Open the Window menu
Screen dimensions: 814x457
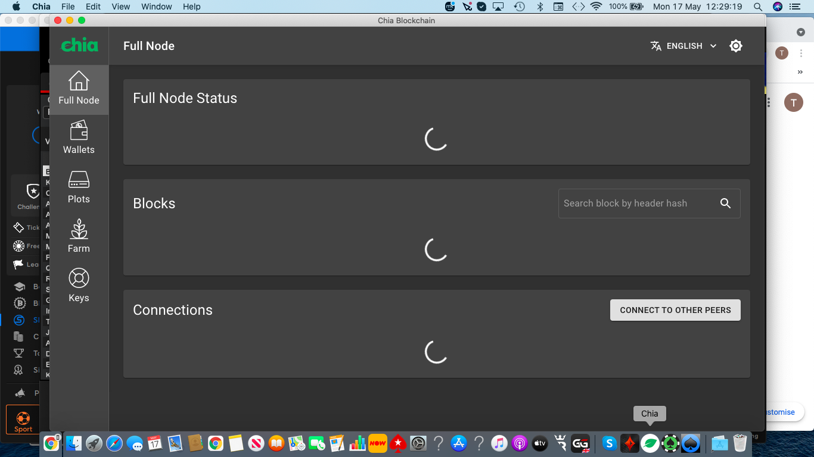click(157, 7)
